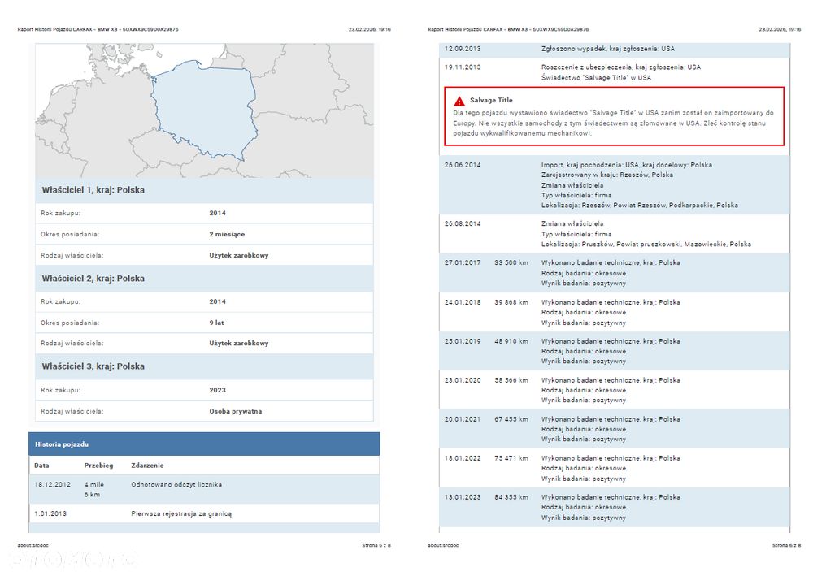Click the '2 miesiące' ownership period value
This screenshot has height=576, width=813.
click(x=227, y=235)
